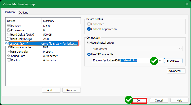The height and width of the screenshot is (105, 191).
Task: Open the Auto detect drive dropdown
Action: 180,49
